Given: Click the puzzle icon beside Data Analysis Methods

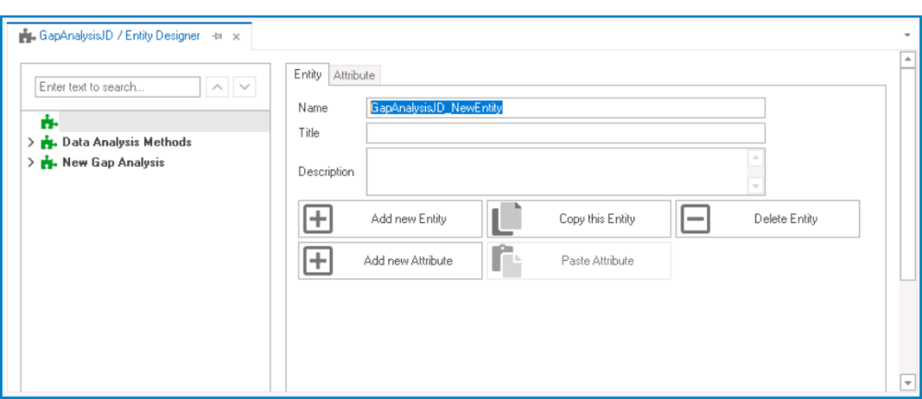Looking at the screenshot, I should tap(48, 142).
